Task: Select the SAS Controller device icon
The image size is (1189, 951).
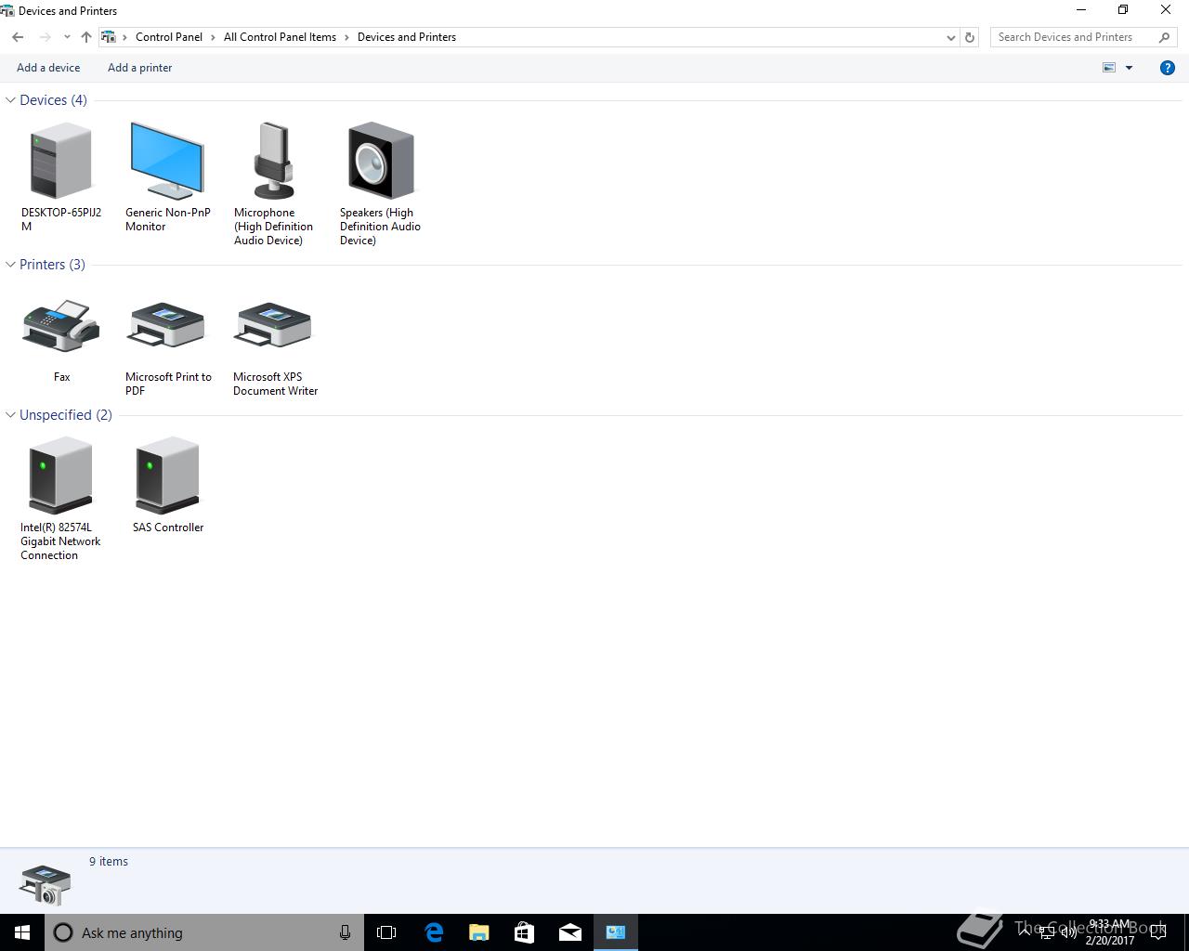Action: [x=167, y=475]
